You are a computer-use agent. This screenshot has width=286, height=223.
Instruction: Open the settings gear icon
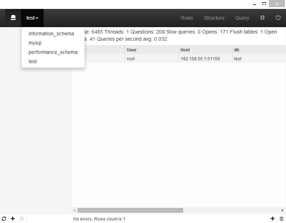pyautogui.click(x=262, y=18)
